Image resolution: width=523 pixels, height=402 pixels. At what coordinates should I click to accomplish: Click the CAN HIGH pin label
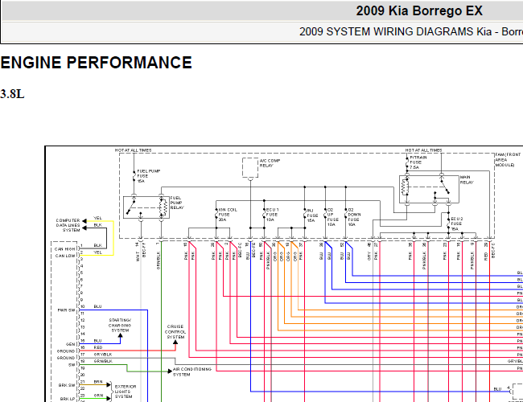coord(65,249)
